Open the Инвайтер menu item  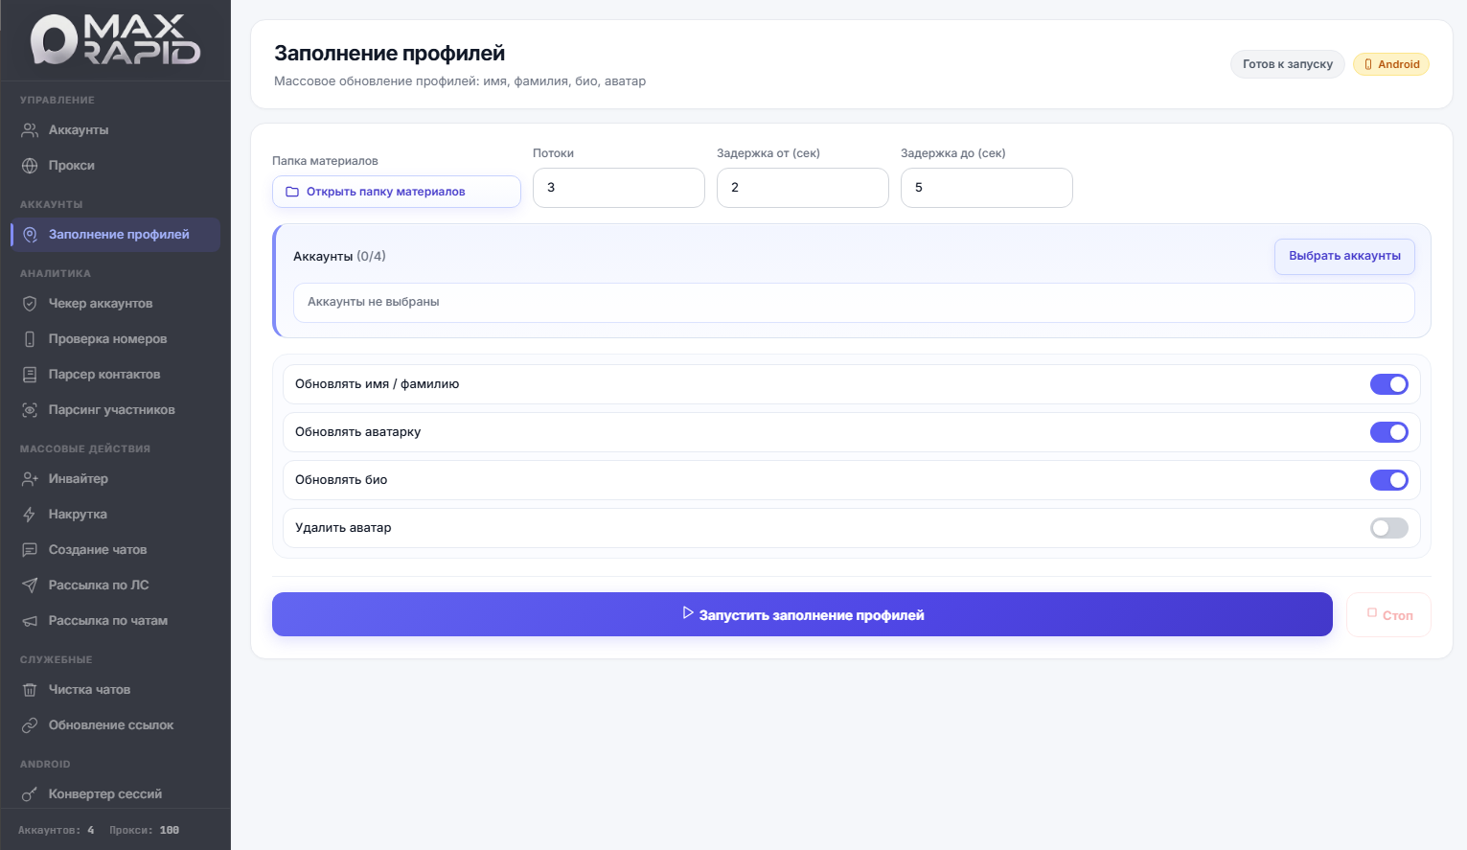(x=79, y=479)
